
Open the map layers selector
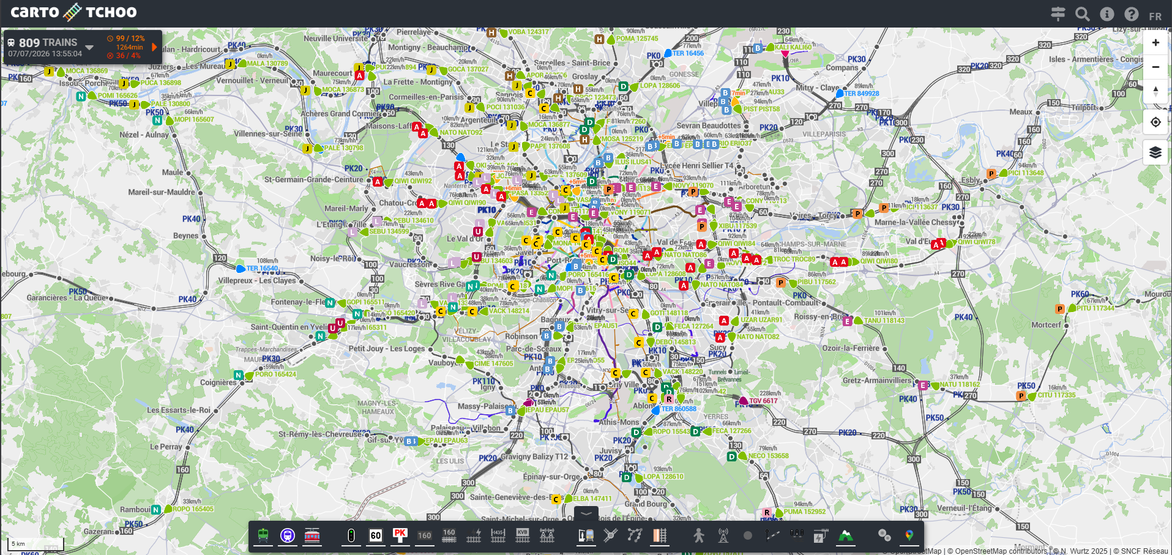1155,152
